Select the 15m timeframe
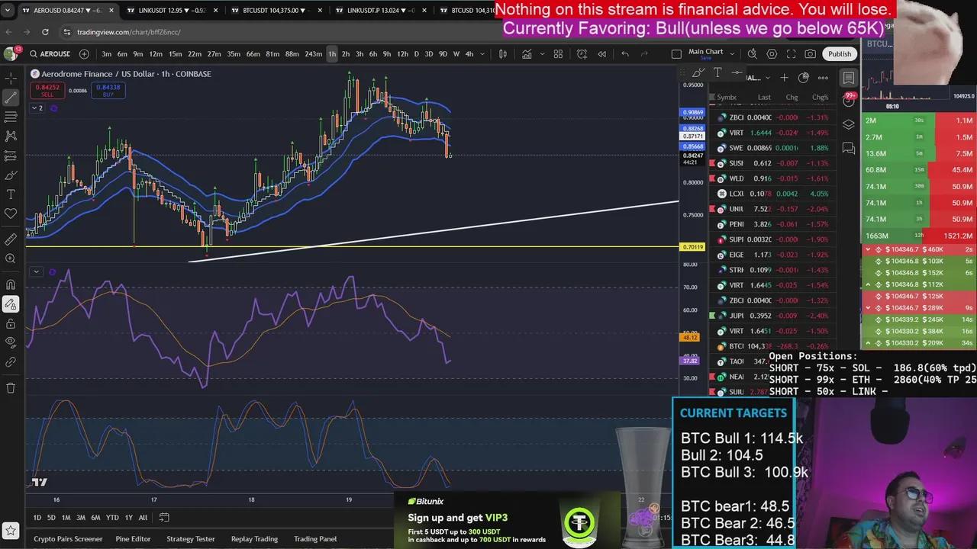The height and width of the screenshot is (549, 977). click(175, 53)
